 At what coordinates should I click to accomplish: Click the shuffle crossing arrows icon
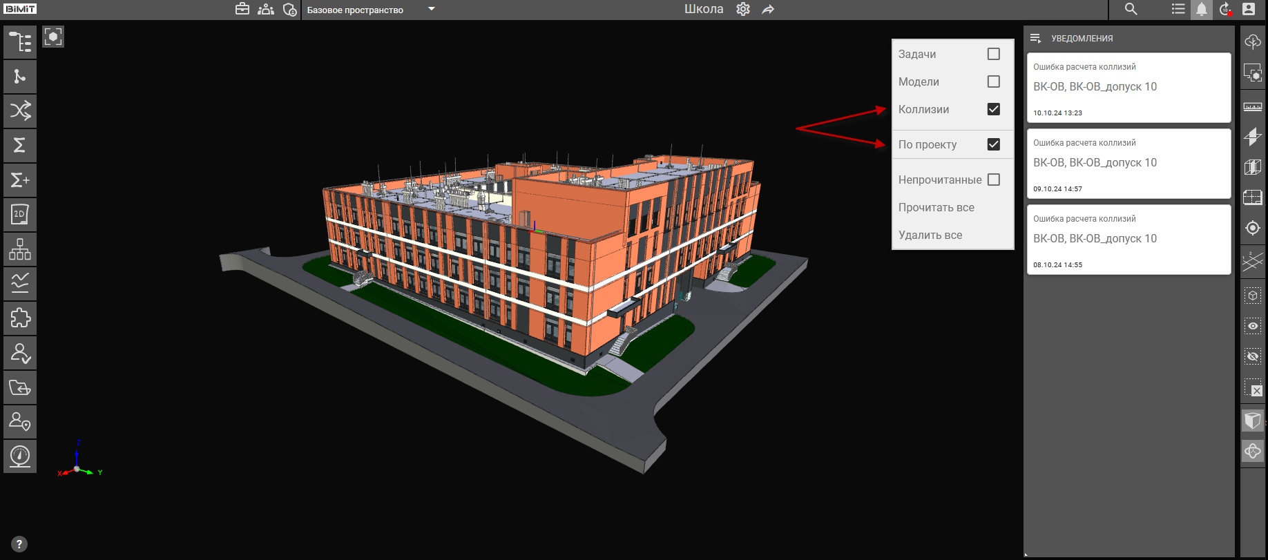coord(20,110)
